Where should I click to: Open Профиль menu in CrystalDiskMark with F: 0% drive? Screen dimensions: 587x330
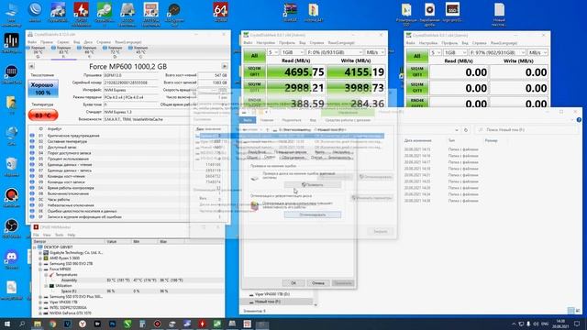coord(287,43)
